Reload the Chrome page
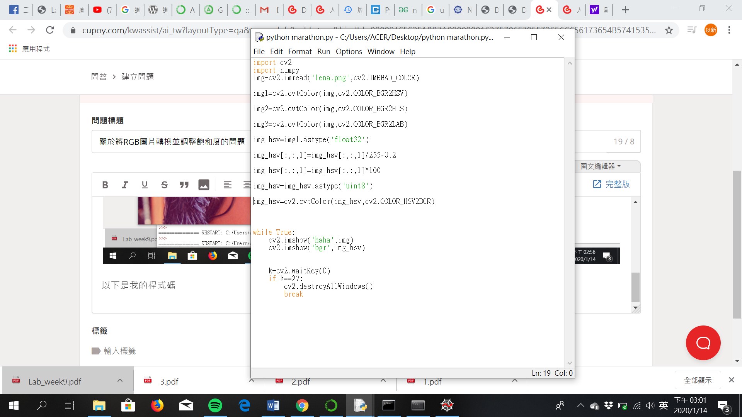 click(50, 30)
